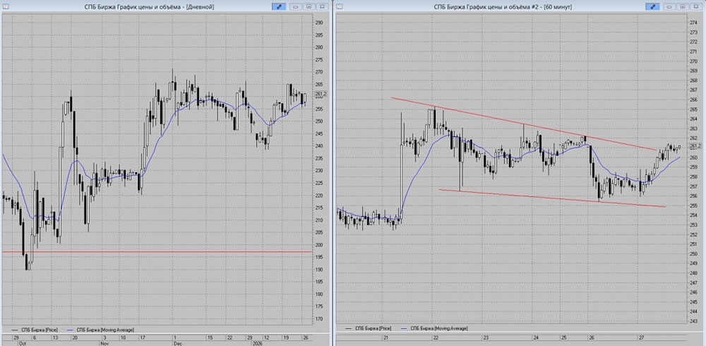The height and width of the screenshot is (346, 706).
Task: Click the 290 value on the daily price scale
Action: (319, 23)
